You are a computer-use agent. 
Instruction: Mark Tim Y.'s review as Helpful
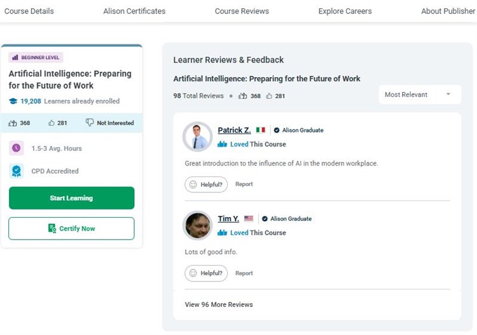coord(206,273)
